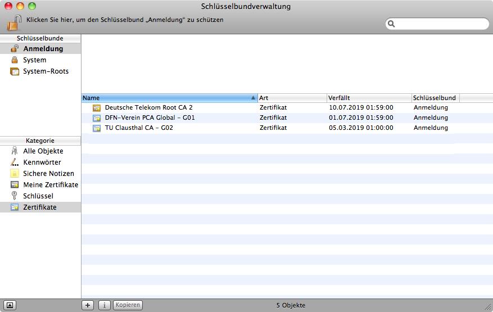The image size is (493, 312).
Task: Select the Kennwörter category
Action: pyautogui.click(x=42, y=162)
